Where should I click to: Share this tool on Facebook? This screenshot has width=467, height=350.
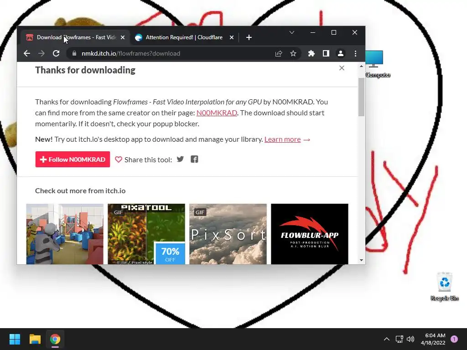pos(194,159)
